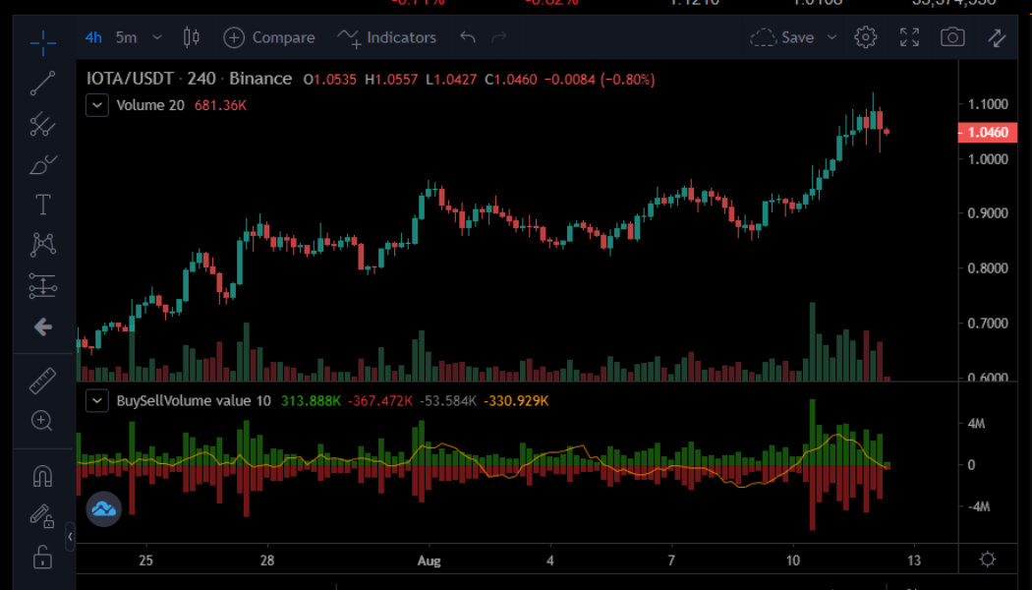Select the Measure ruler tool

click(42, 380)
